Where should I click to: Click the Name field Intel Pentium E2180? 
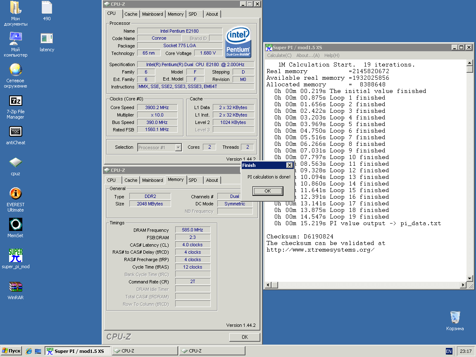tap(179, 31)
